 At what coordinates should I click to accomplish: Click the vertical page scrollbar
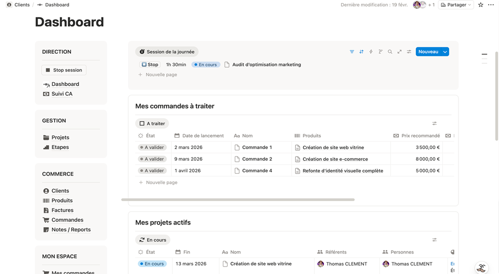pos(496,95)
